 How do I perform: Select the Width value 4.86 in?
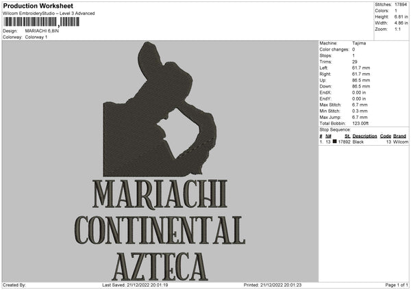pos(401,23)
